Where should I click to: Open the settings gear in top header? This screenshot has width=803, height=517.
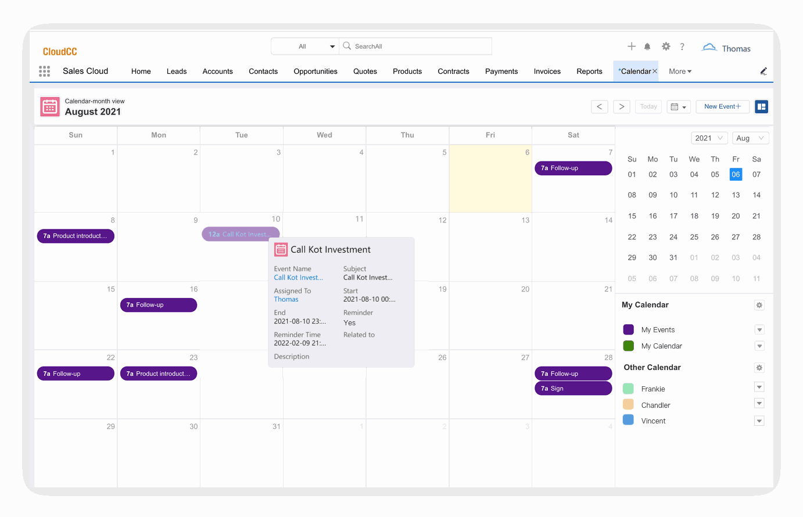pyautogui.click(x=666, y=46)
